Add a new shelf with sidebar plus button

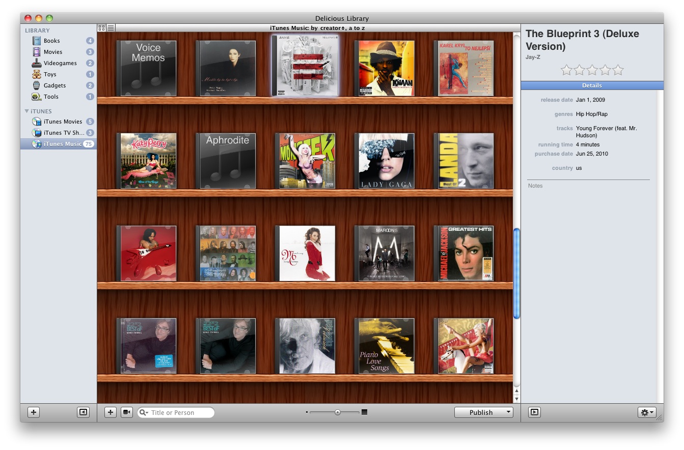pos(34,412)
